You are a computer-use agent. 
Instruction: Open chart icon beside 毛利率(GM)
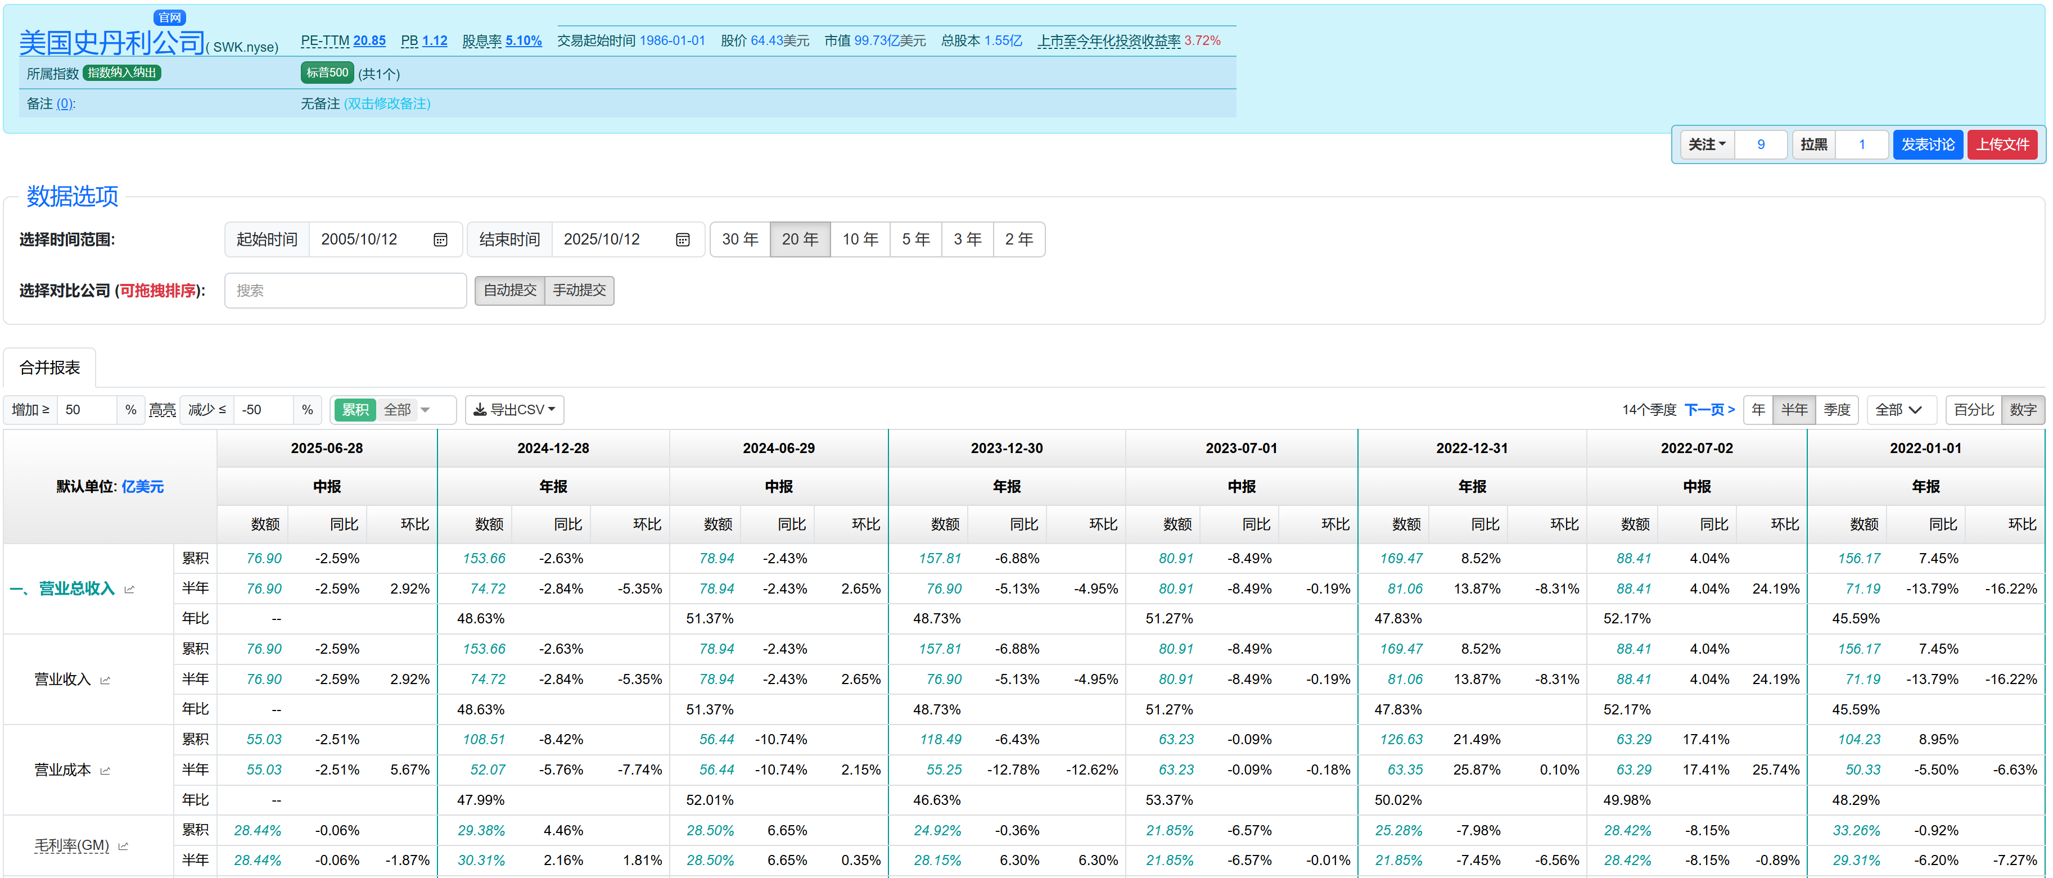124,846
